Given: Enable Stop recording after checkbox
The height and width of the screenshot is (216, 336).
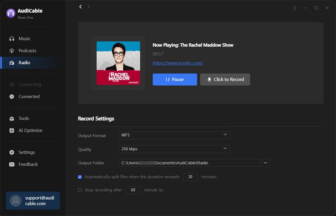Looking at the screenshot, I should (80, 190).
